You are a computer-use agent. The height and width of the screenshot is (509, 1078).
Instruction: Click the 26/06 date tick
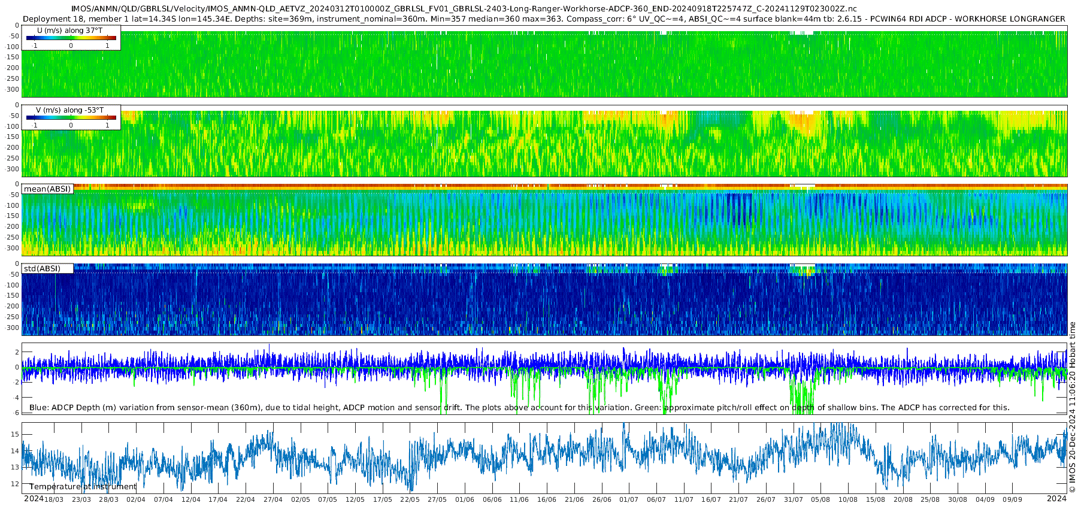[602, 499]
